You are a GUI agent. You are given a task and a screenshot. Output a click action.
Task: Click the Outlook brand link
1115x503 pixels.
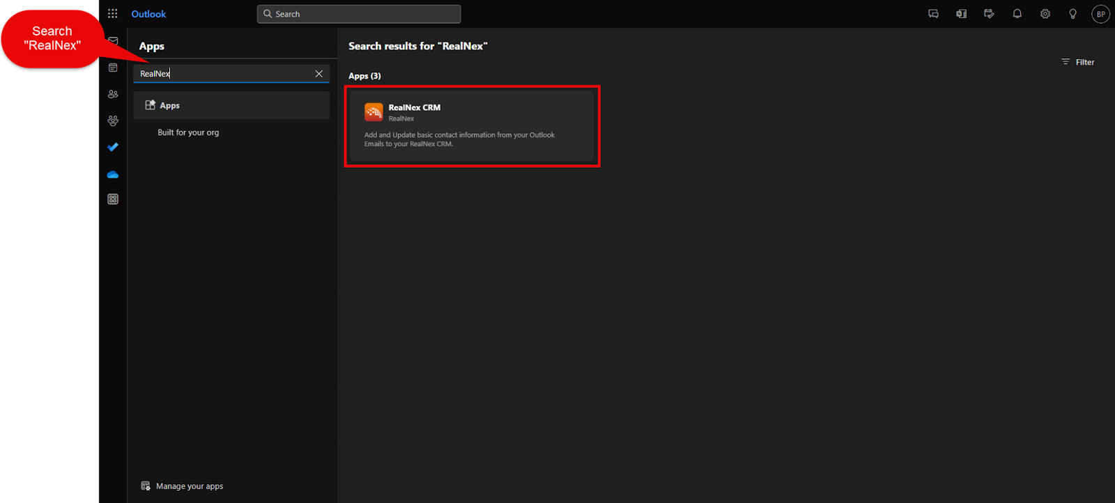(x=148, y=14)
